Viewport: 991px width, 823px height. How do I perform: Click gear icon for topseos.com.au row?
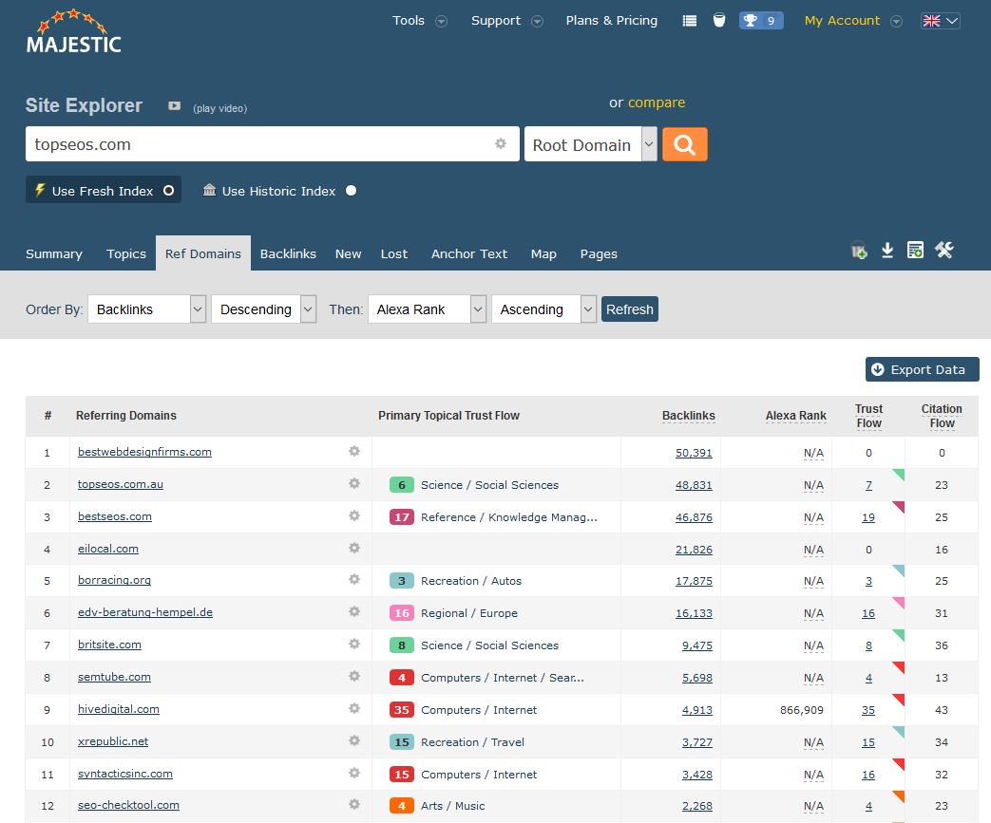(354, 483)
